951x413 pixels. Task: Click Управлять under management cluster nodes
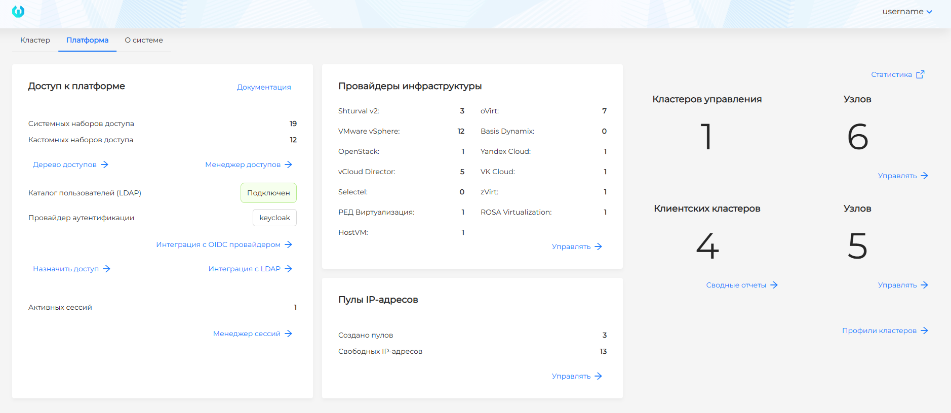click(897, 176)
